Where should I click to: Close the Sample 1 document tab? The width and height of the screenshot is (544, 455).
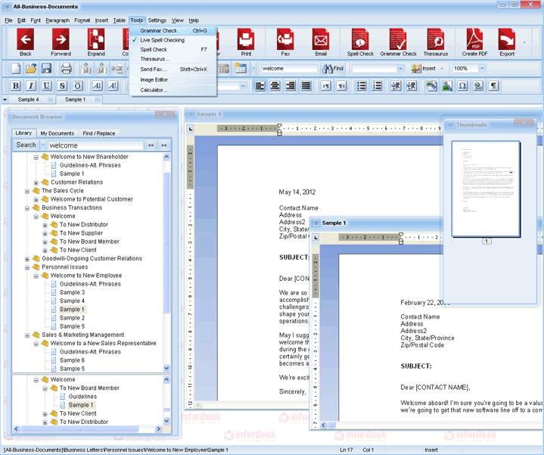click(x=98, y=100)
